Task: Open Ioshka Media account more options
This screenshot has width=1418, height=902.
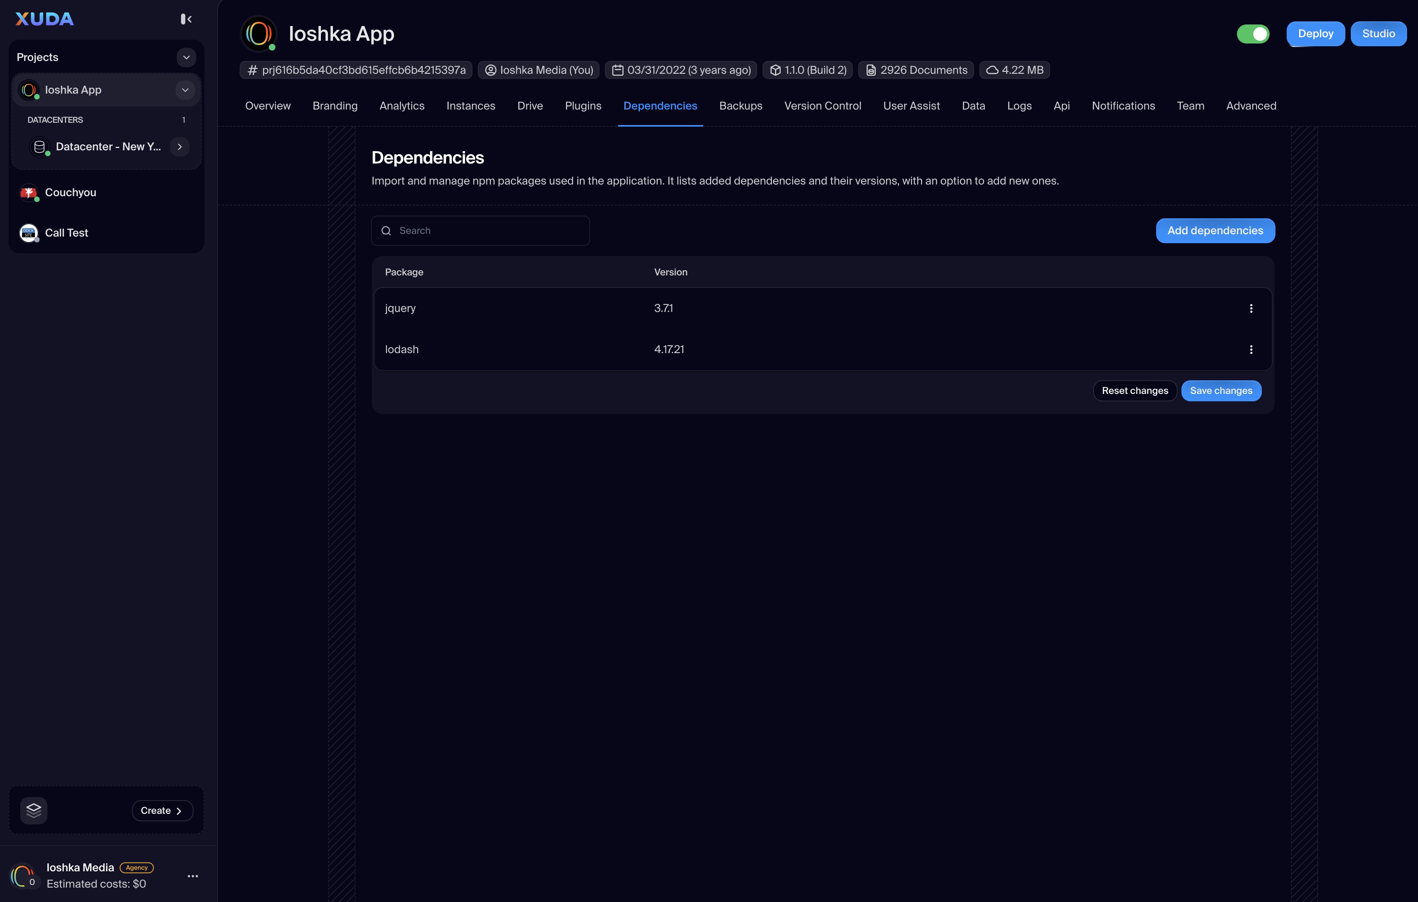Action: [193, 876]
